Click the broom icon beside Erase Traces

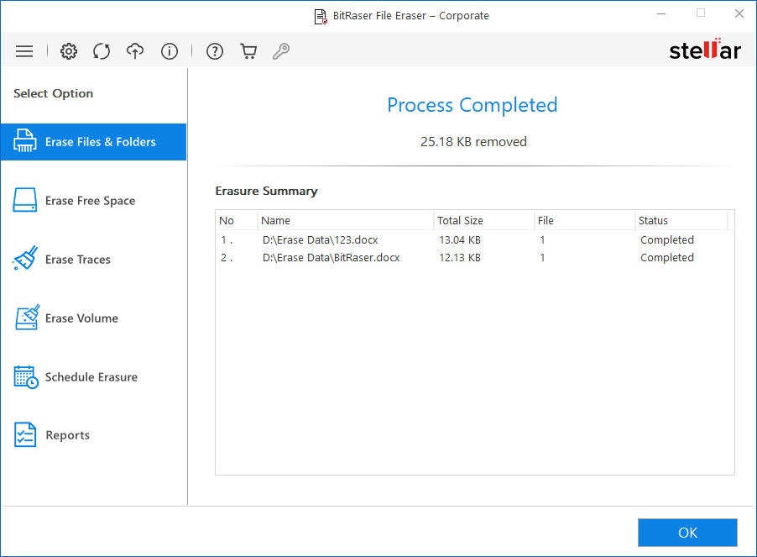(x=25, y=258)
